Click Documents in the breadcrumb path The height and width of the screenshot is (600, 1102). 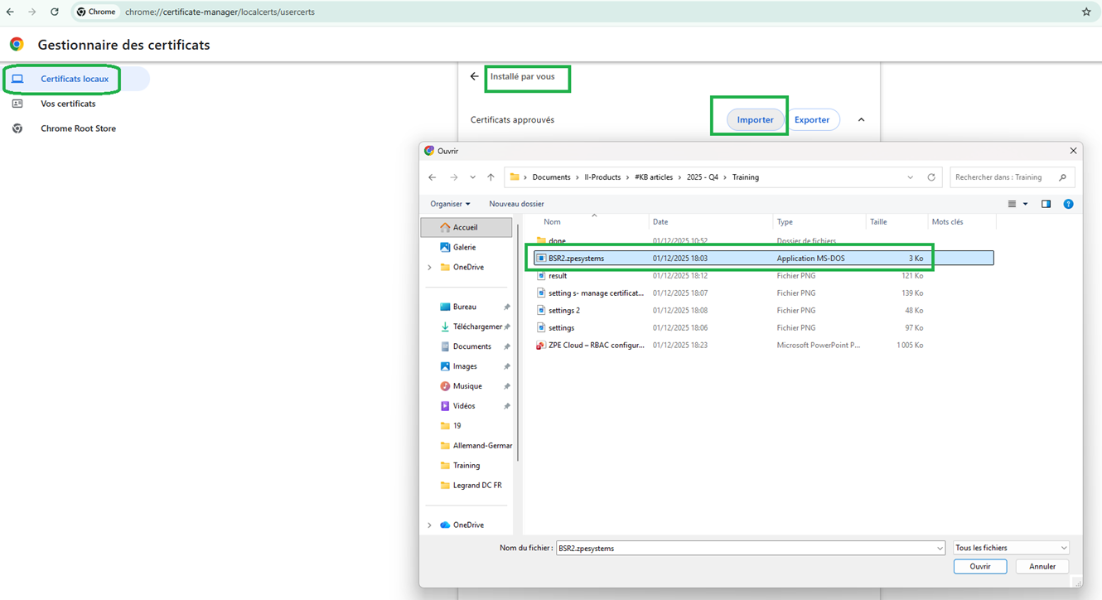[x=551, y=177]
